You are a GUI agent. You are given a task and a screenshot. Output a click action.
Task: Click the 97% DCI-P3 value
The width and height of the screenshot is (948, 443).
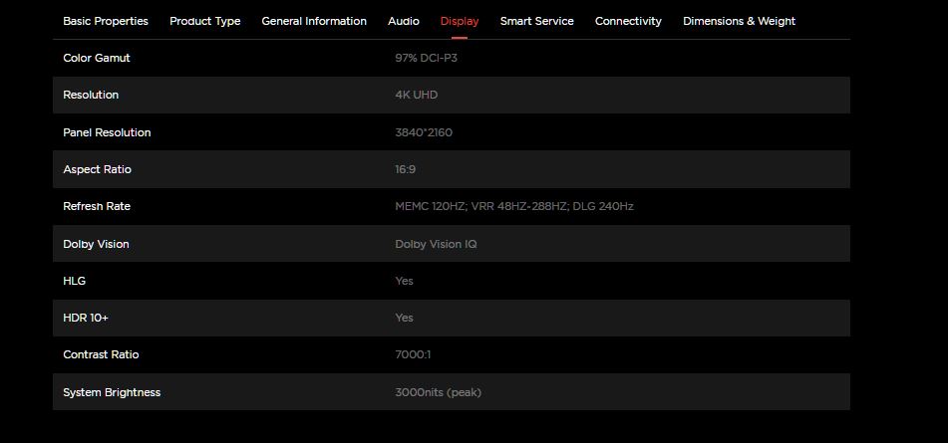(x=426, y=58)
